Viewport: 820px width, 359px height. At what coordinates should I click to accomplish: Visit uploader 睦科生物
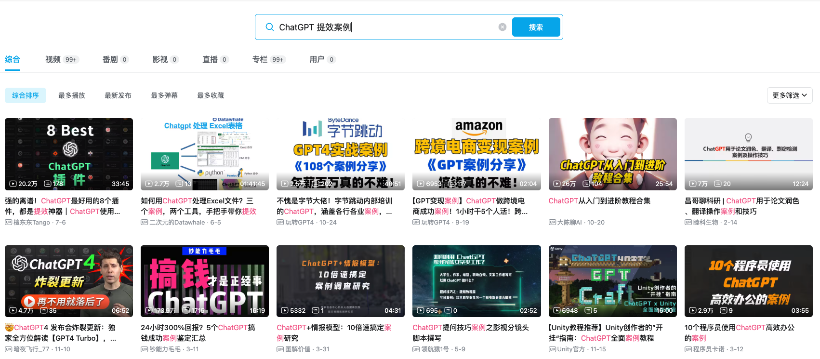705,223
